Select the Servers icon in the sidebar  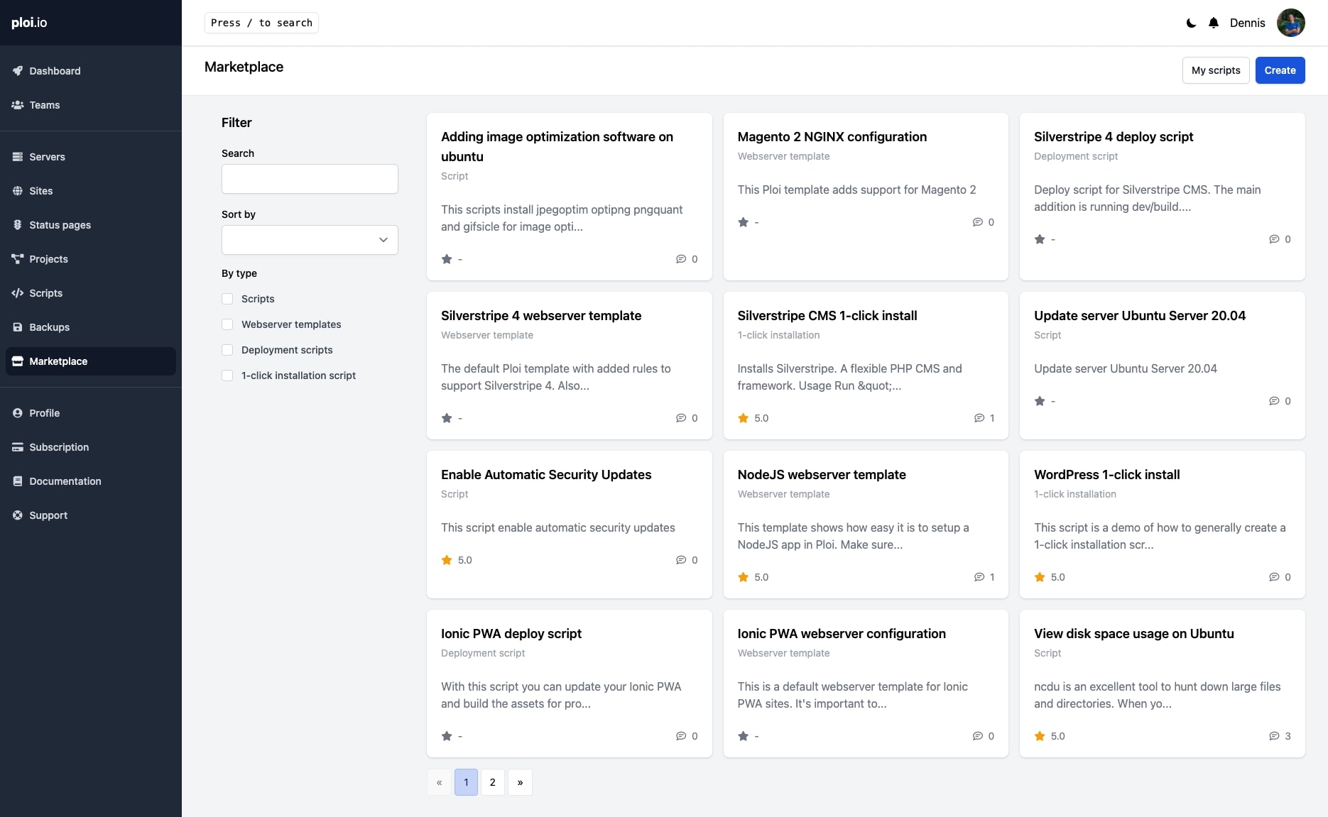[18, 156]
